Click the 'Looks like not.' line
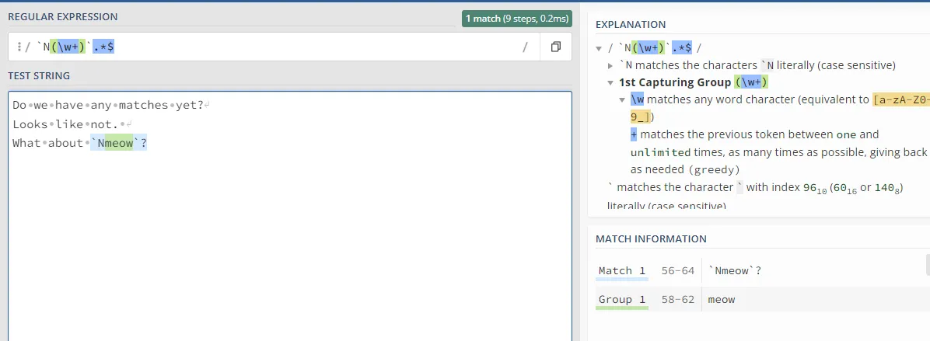Screen dimensions: 930x341 pyautogui.click(x=65, y=124)
